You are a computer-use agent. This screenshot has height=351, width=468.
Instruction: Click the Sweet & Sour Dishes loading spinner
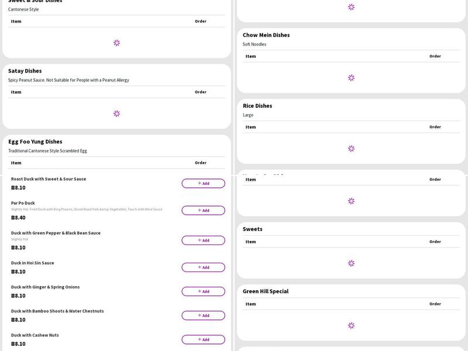tap(116, 43)
